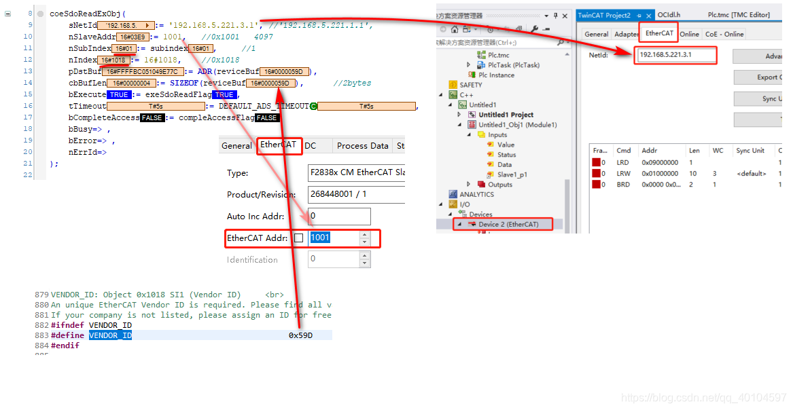Click the LRW command cell
The width and height of the screenshot is (793, 410).
click(623, 173)
